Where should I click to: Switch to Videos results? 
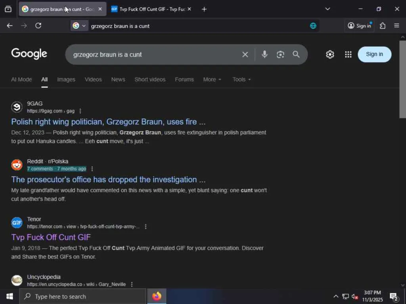93,80
